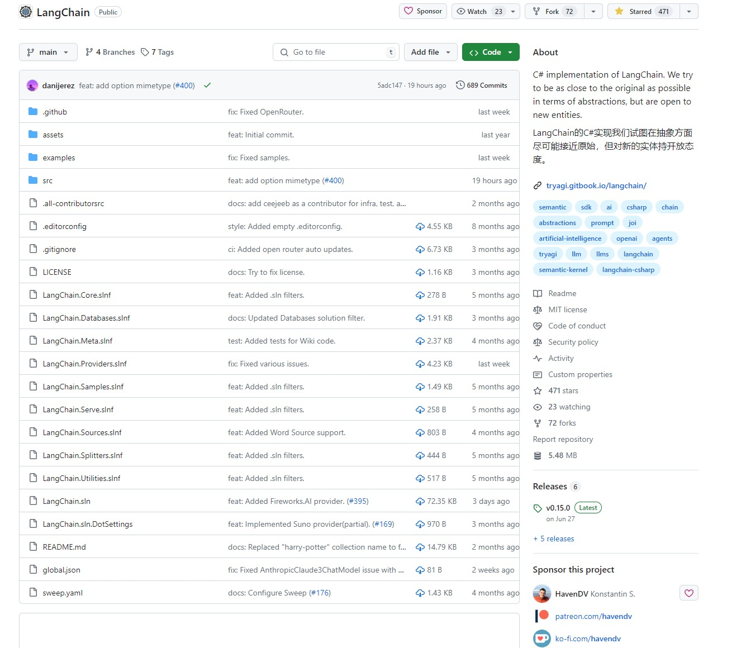Click the Activity pulse icon
Image resolution: width=746 pixels, height=648 pixels.
point(538,358)
